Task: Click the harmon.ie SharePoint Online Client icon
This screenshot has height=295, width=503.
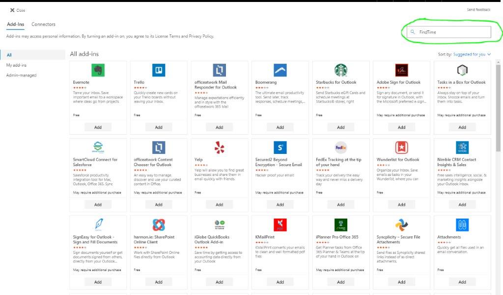Action: click(x=159, y=225)
